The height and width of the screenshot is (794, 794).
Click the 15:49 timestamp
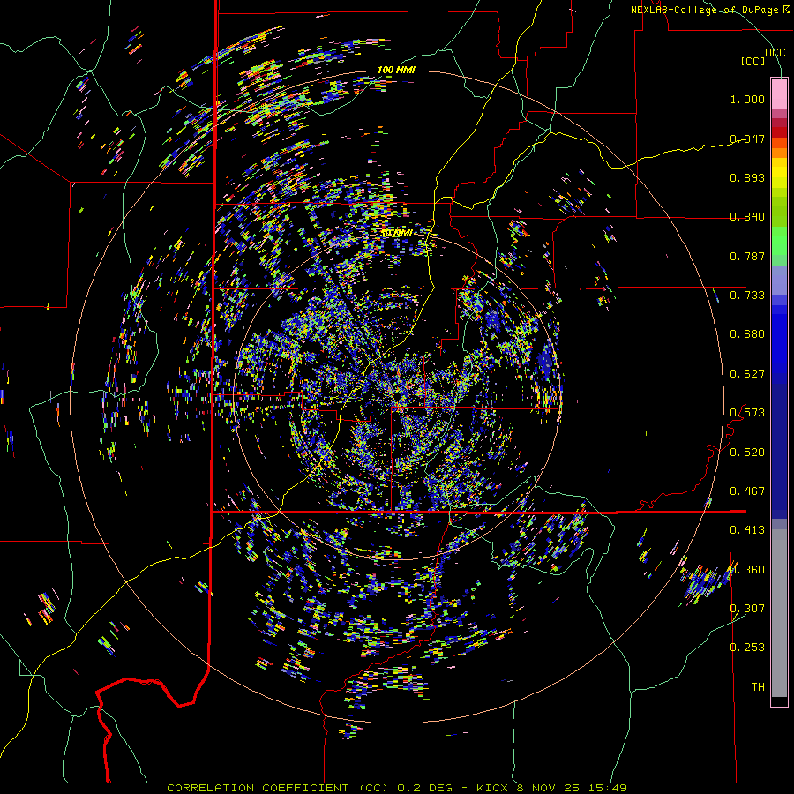pos(608,788)
